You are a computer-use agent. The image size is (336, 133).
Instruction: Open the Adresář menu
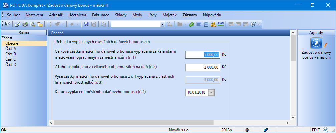(55, 15)
